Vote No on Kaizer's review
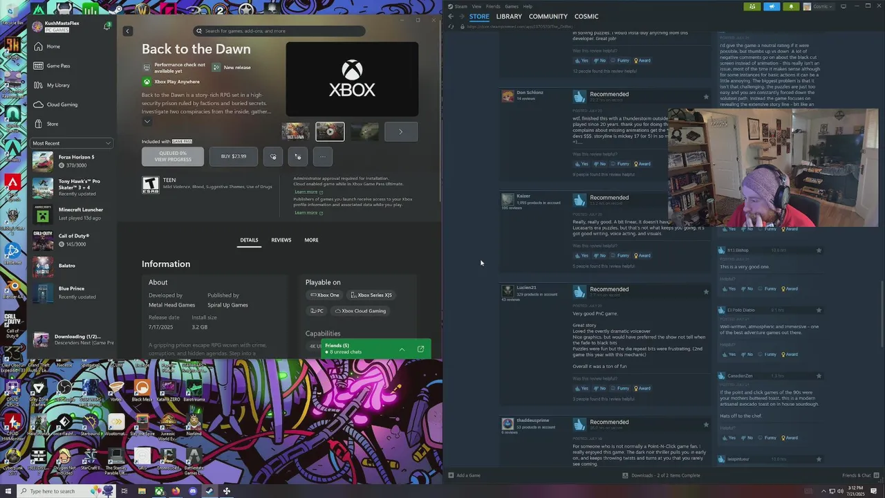This screenshot has height=498, width=885. 599,255
